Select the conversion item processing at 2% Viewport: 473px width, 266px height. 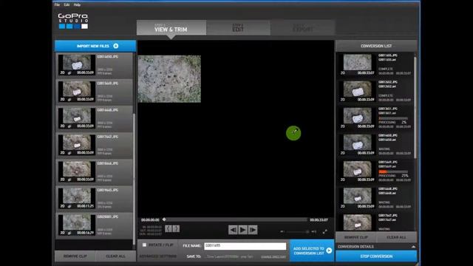[x=375, y=118]
